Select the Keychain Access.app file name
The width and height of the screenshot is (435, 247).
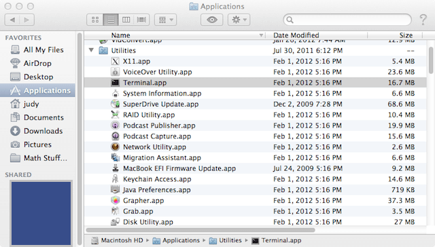(x=157, y=179)
